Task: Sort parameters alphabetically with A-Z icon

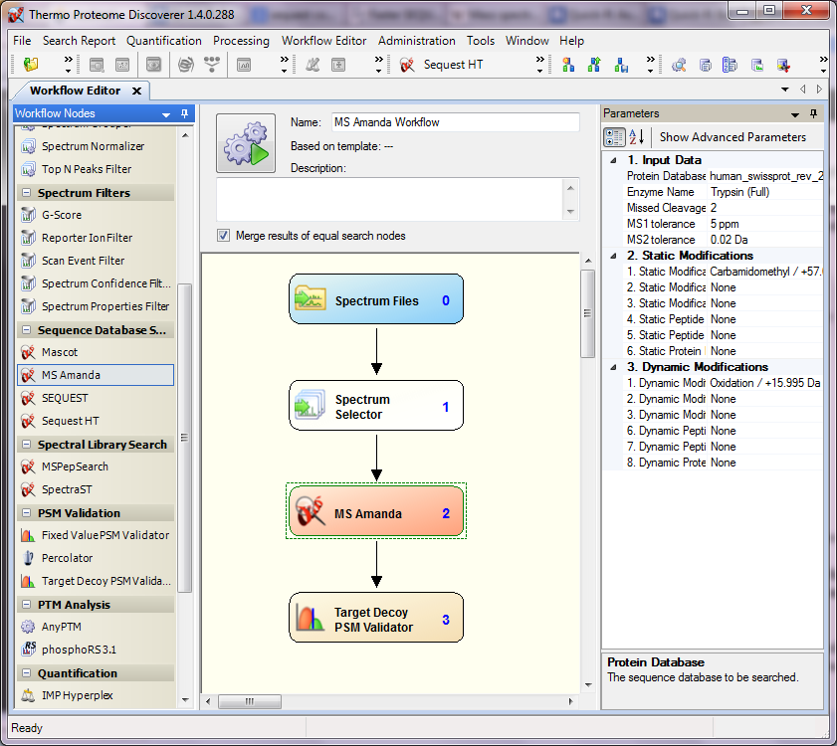Action: [636, 137]
